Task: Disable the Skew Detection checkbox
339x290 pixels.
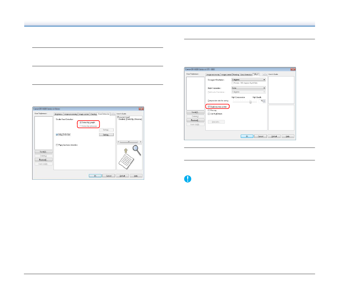Action: click(x=57, y=135)
